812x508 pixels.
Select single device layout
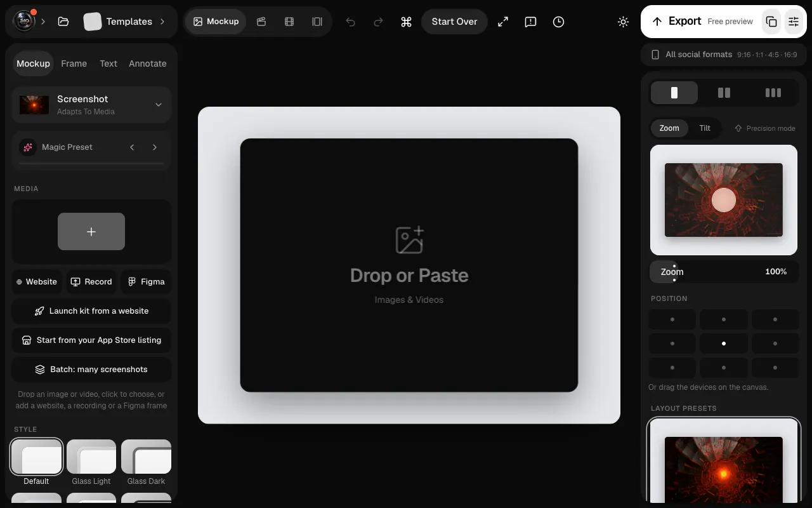tap(674, 93)
